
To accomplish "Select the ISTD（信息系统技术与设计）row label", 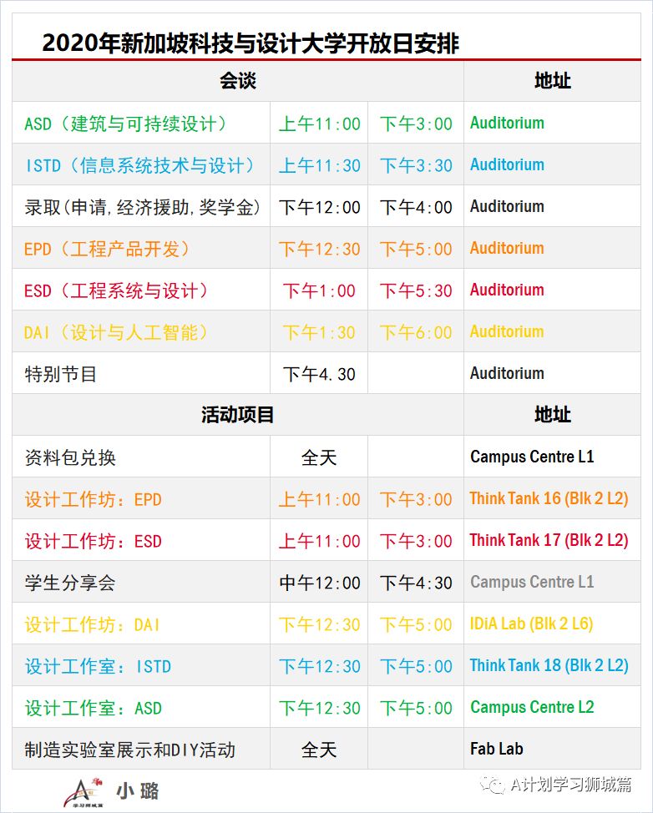I will click(140, 165).
